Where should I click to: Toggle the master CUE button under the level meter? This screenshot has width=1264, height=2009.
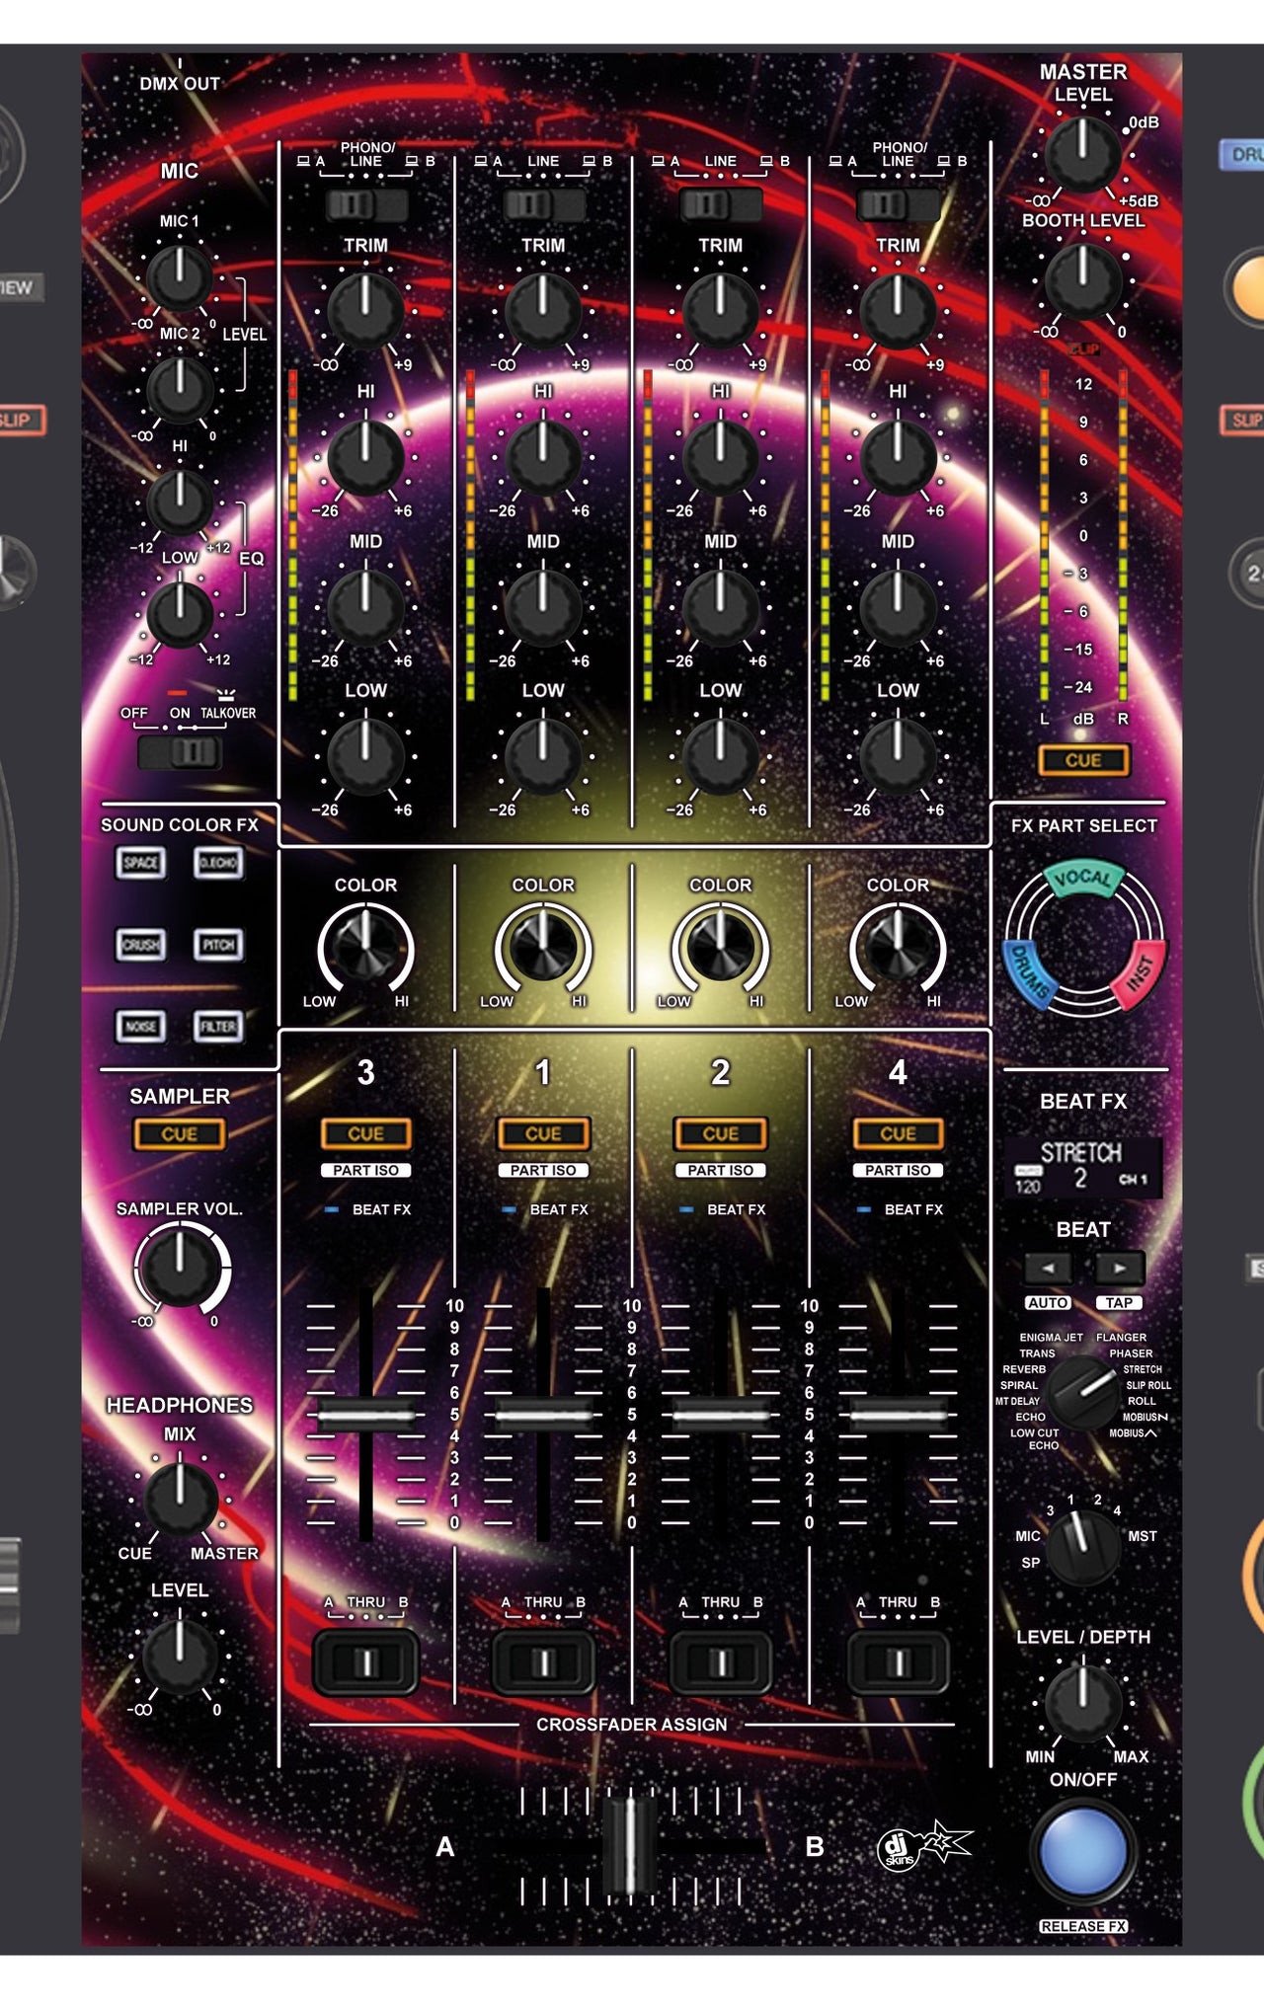coord(1083,760)
